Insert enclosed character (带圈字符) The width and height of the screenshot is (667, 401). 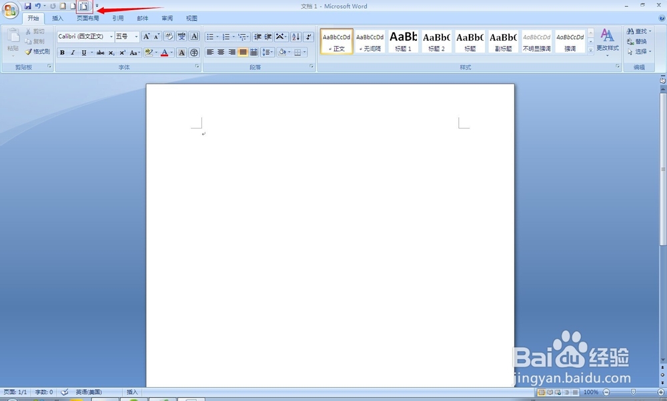tap(194, 53)
